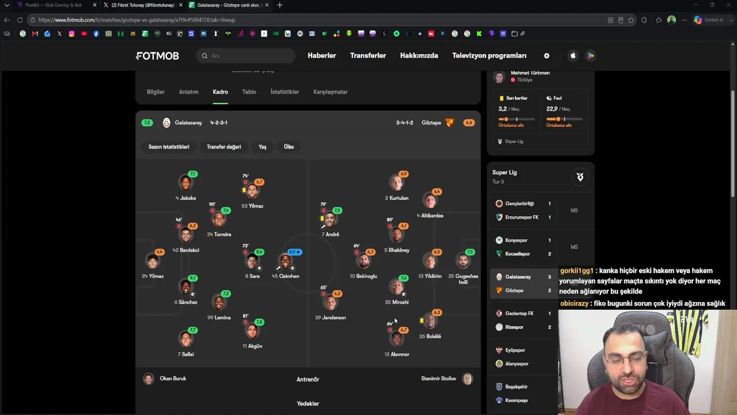The width and height of the screenshot is (737, 415).
Task: Open Miroshi's player photo
Action: pyautogui.click(x=397, y=286)
